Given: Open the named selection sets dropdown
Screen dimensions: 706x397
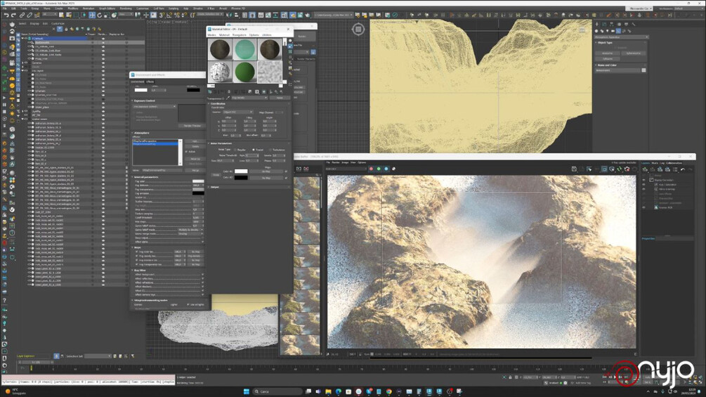Looking at the screenshot, I should click(210, 15).
